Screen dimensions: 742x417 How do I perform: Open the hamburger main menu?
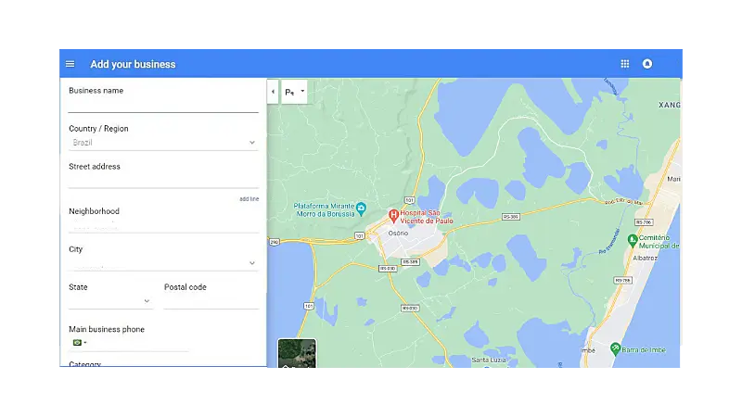[70, 64]
